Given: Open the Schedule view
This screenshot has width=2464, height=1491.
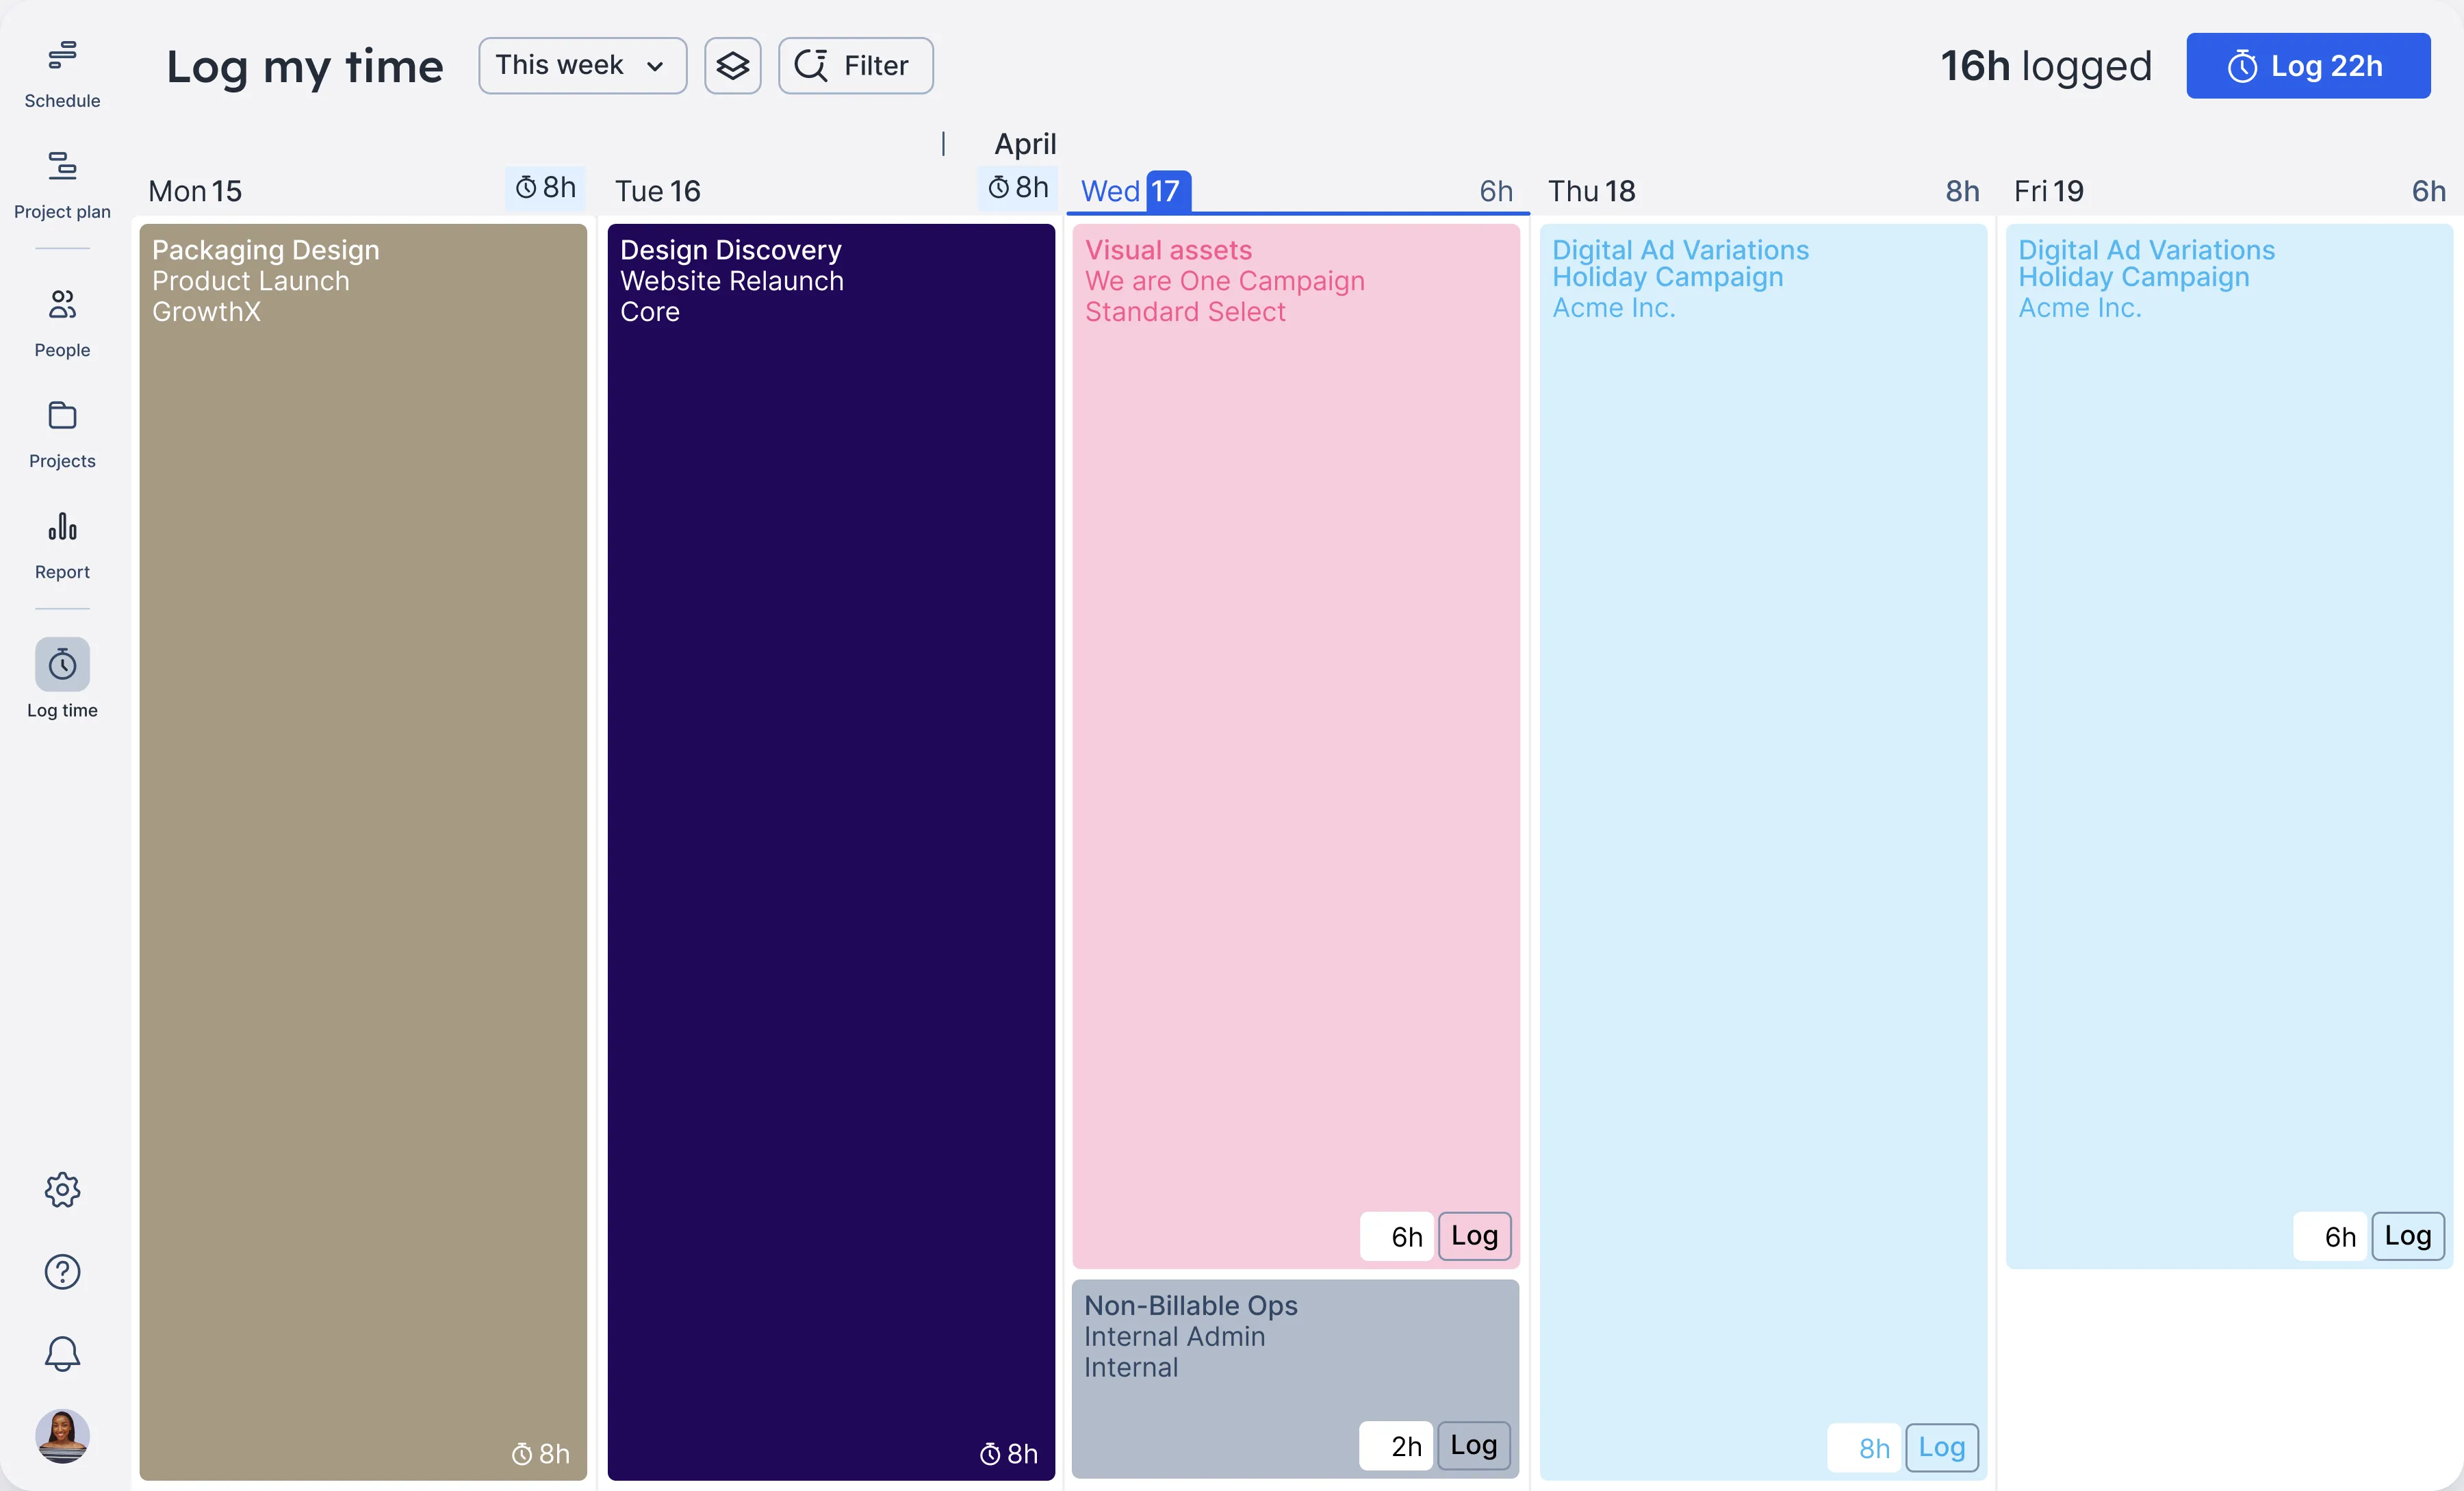Looking at the screenshot, I should [62, 70].
